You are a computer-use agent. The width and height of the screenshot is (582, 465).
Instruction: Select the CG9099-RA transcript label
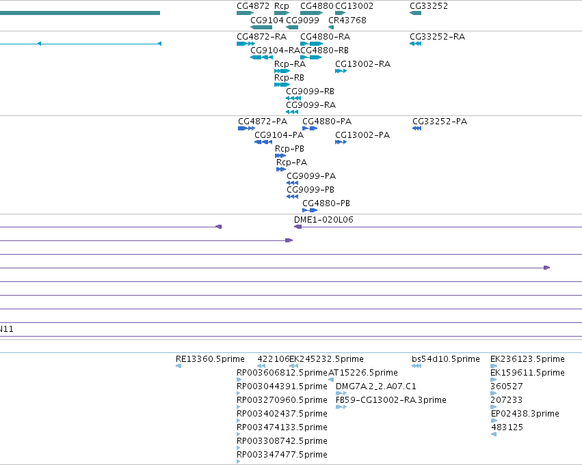point(310,105)
